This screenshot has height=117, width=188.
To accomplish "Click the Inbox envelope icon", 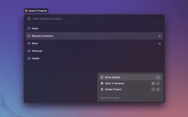I will click(29, 28).
